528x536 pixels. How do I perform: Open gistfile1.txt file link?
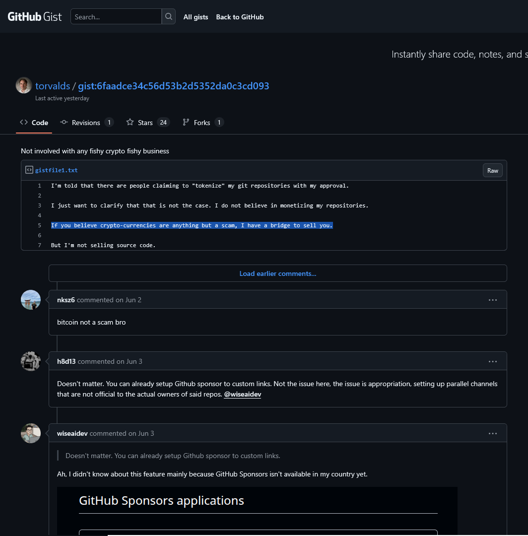[57, 170]
